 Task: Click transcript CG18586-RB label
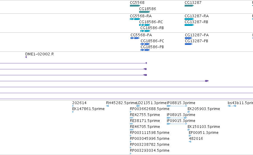pos(152,28)
